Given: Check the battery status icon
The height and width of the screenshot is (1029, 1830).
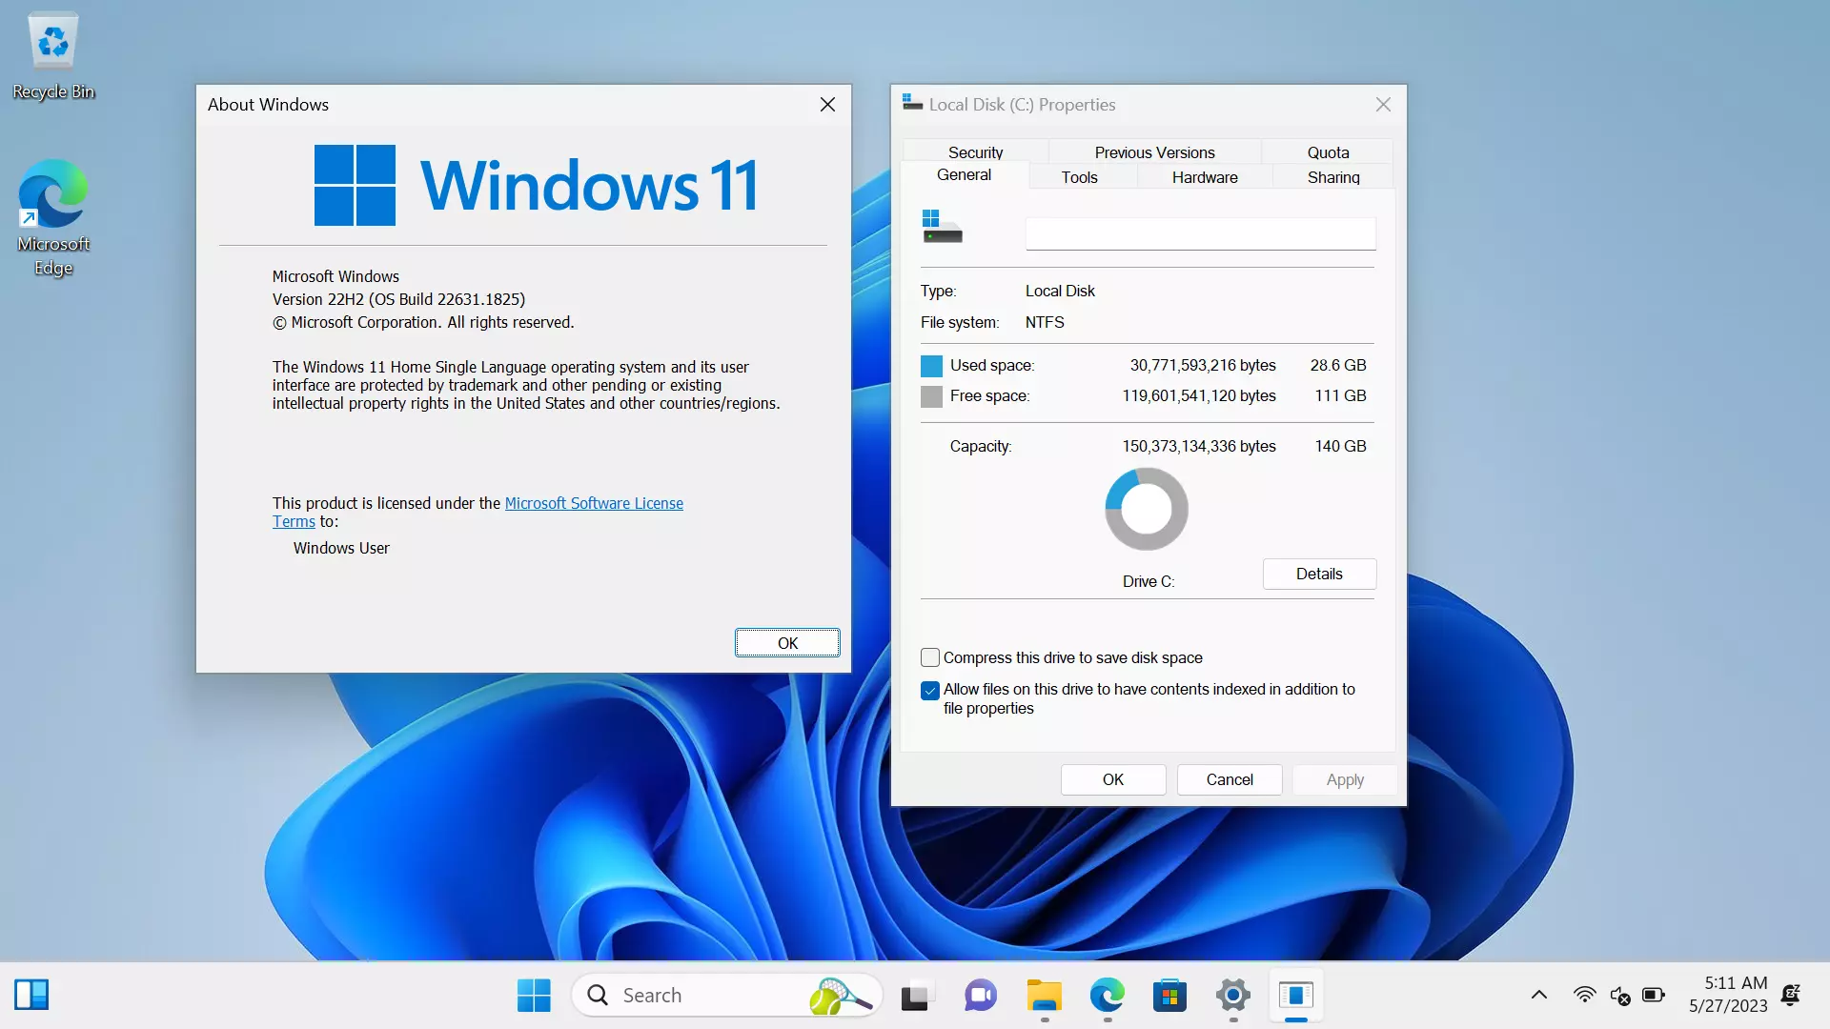Looking at the screenshot, I should click(x=1654, y=995).
